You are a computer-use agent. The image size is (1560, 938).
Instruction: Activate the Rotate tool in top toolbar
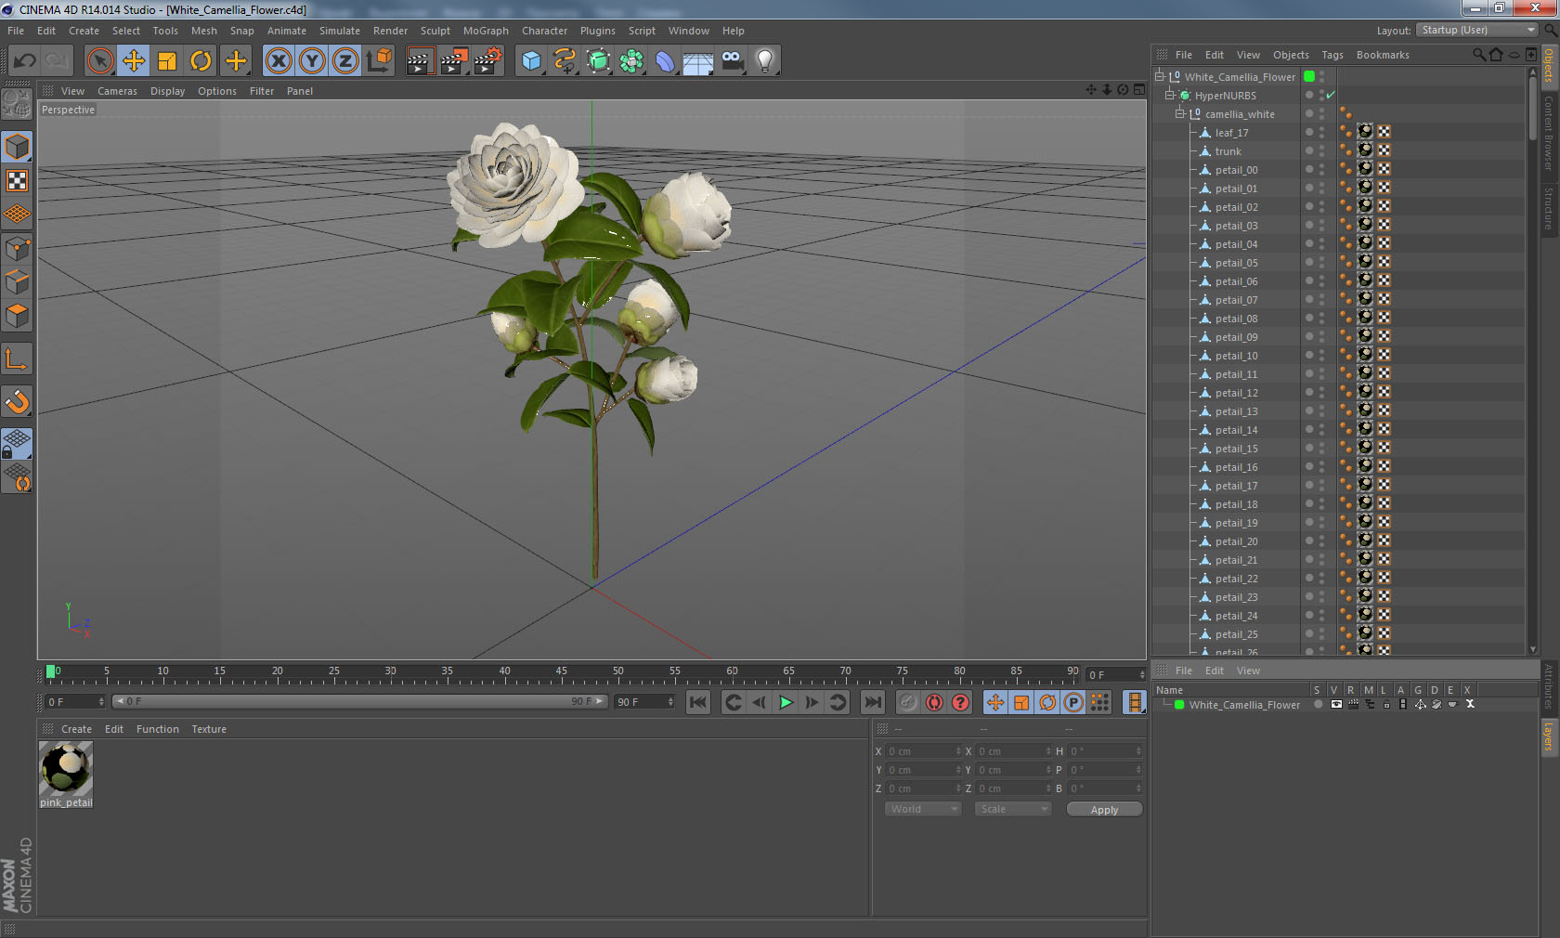tap(201, 61)
